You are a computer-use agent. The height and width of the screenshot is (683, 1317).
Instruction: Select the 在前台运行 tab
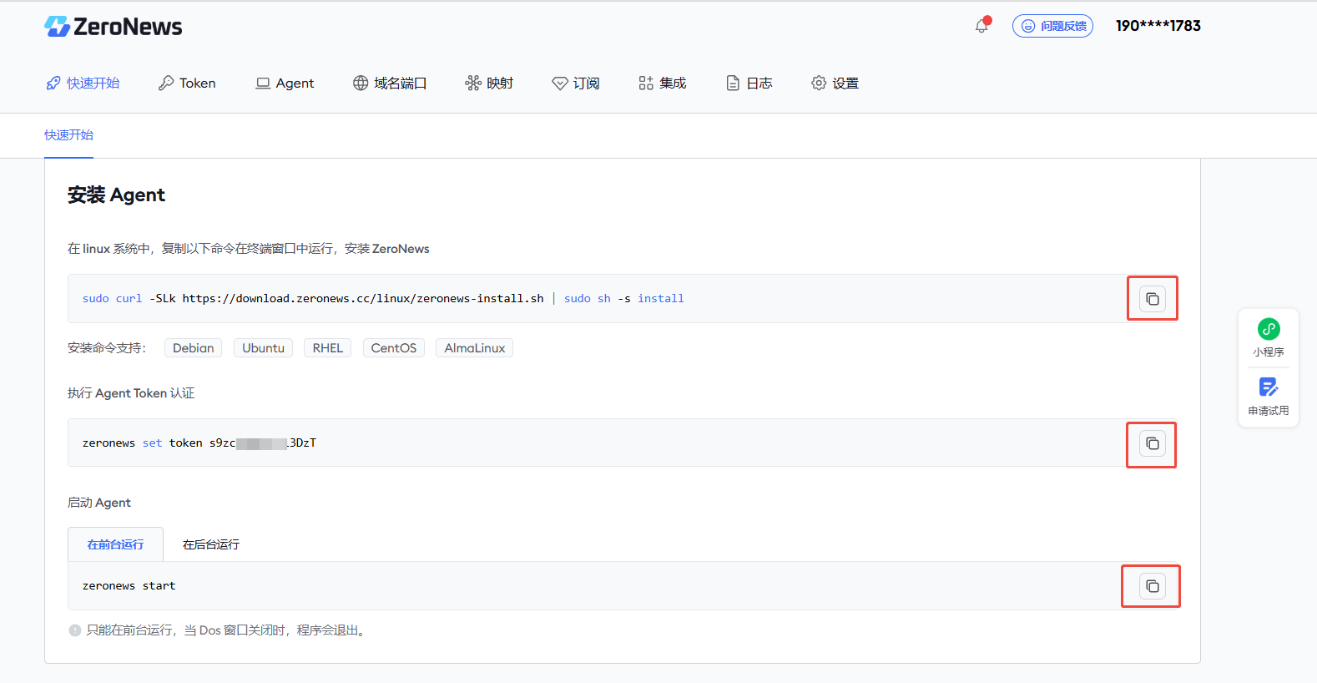(x=115, y=544)
